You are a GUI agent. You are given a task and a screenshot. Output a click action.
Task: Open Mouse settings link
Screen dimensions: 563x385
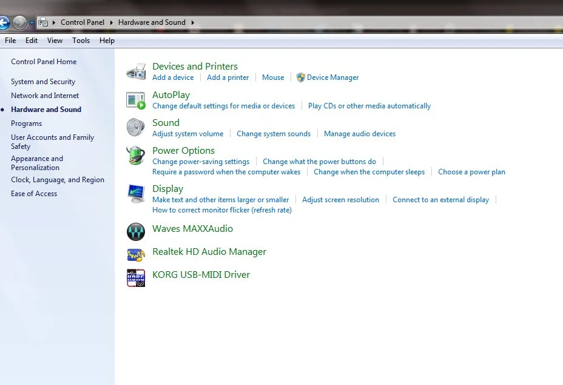click(x=273, y=77)
